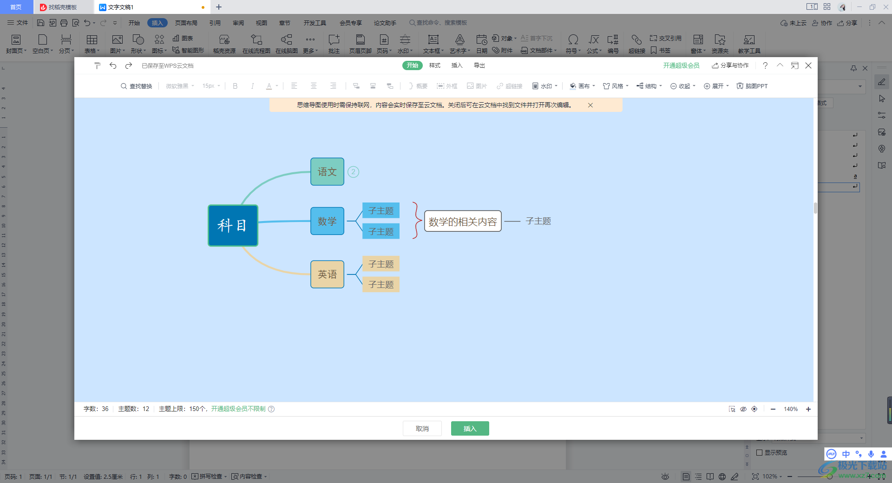The width and height of the screenshot is (892, 483).
Task: Click the topic limit help icon
Action: [x=272, y=409]
